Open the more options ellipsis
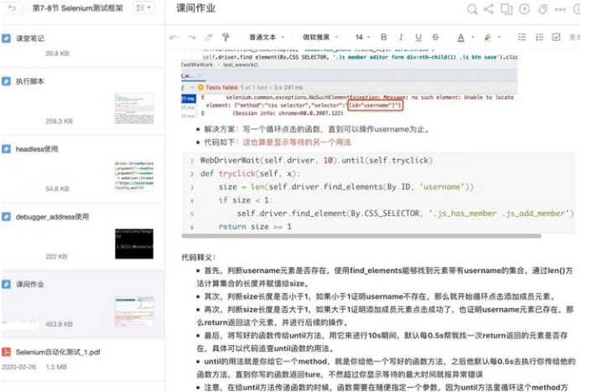This screenshot has width=592, height=392. (560, 9)
